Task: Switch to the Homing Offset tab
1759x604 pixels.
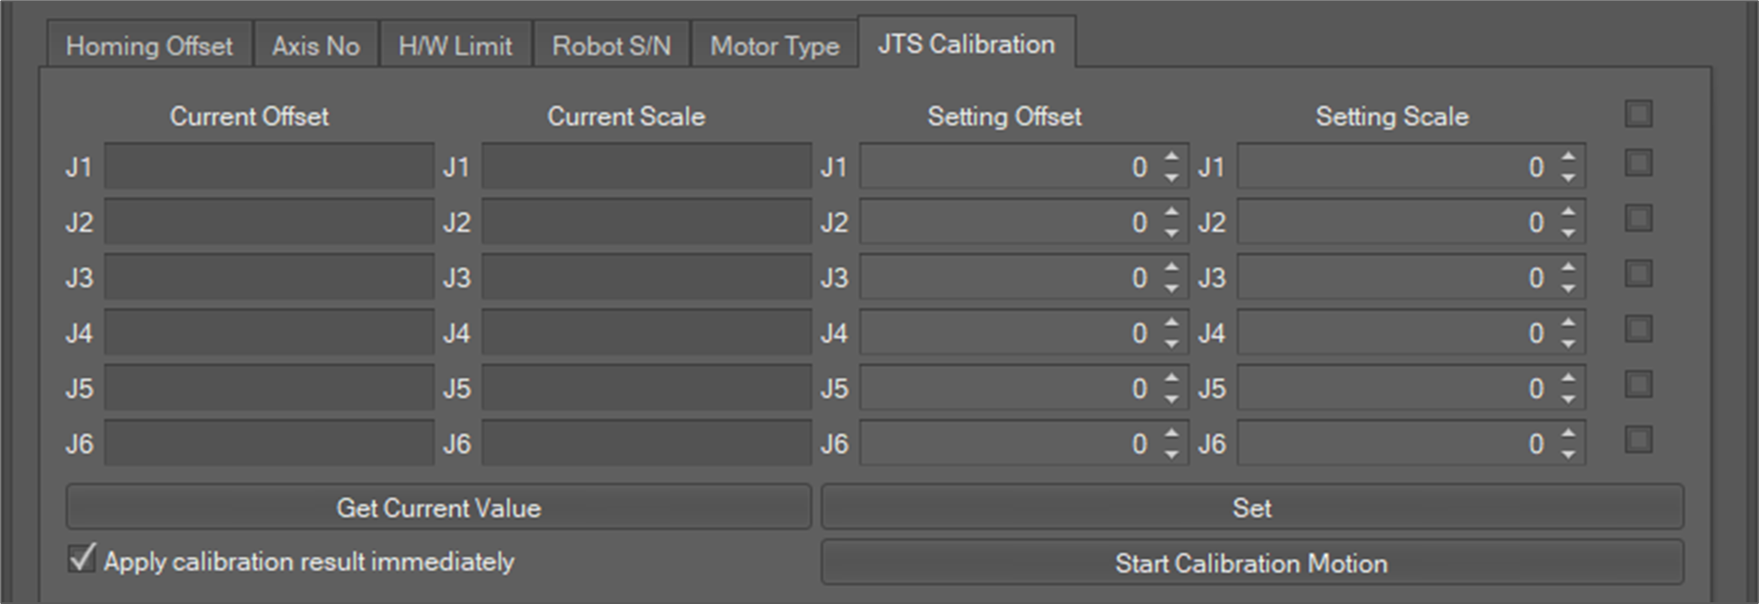Action: 149,46
